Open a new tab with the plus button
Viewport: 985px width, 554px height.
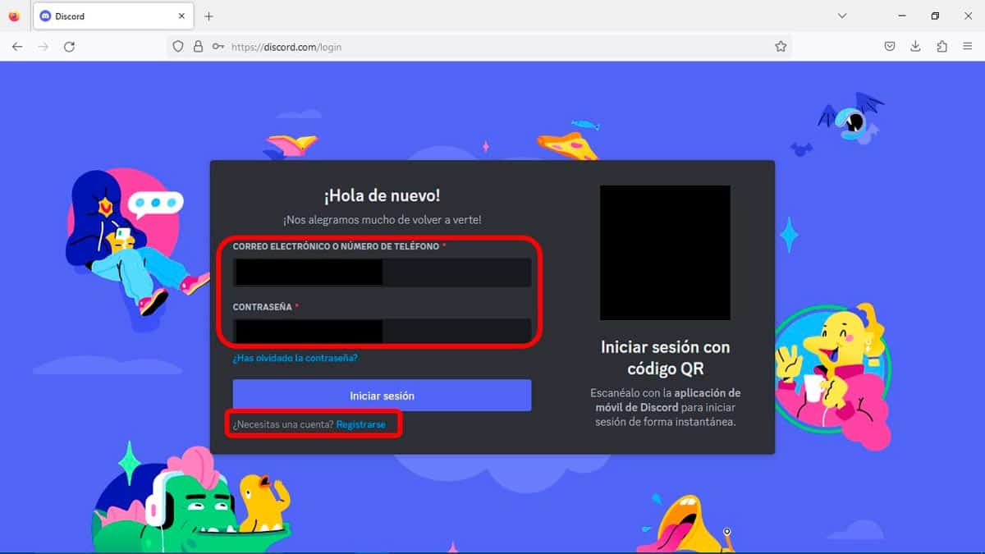pyautogui.click(x=208, y=16)
